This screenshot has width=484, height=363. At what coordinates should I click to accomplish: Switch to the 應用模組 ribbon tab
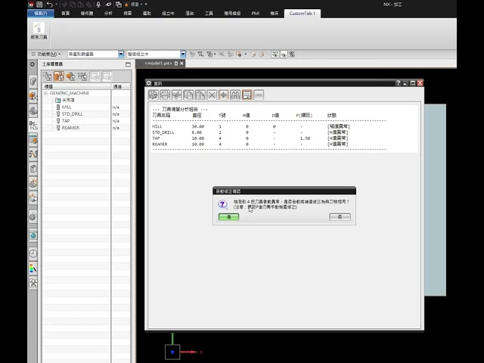[232, 14]
